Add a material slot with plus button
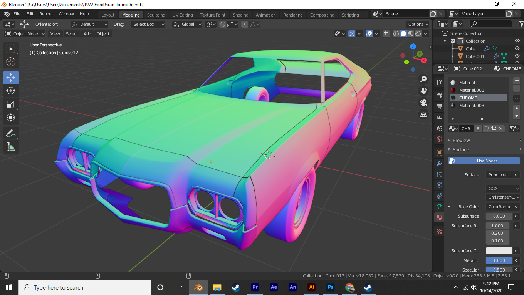 (x=517, y=81)
